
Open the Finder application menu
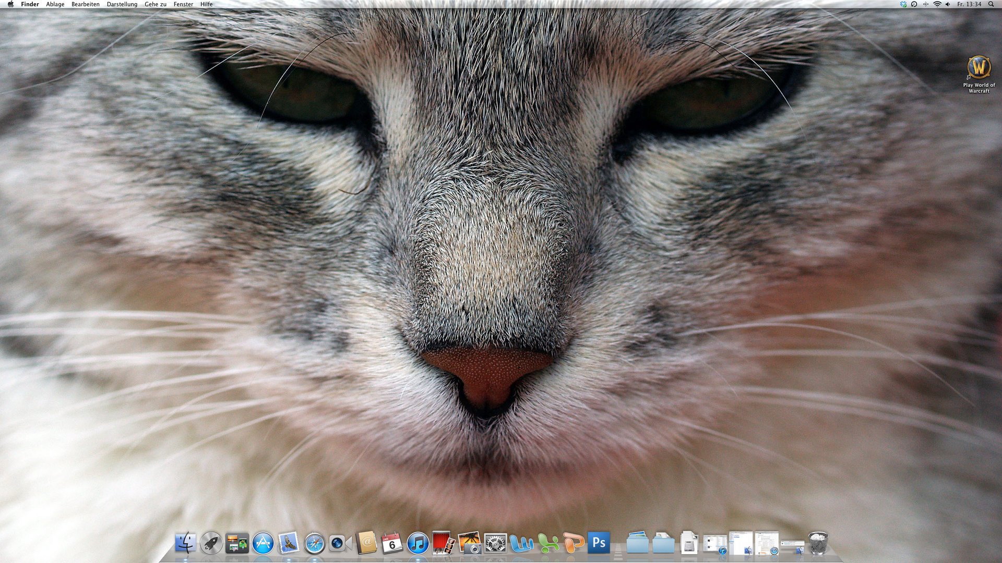(30, 4)
